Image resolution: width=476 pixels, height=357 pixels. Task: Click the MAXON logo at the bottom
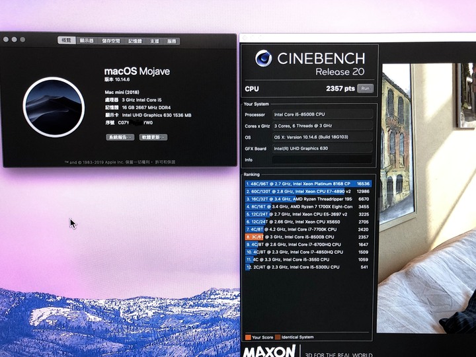269,351
